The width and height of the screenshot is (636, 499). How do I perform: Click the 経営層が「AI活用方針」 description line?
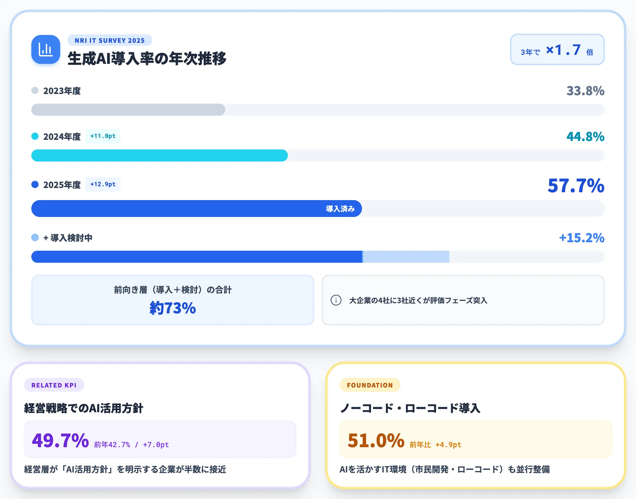[x=125, y=469]
